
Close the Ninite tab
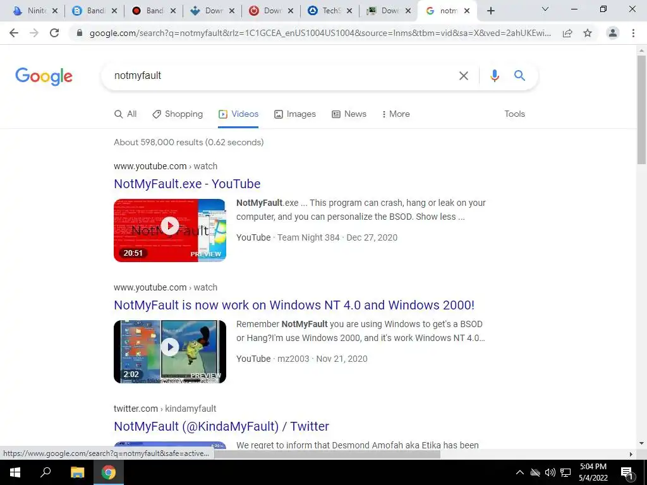click(x=55, y=11)
